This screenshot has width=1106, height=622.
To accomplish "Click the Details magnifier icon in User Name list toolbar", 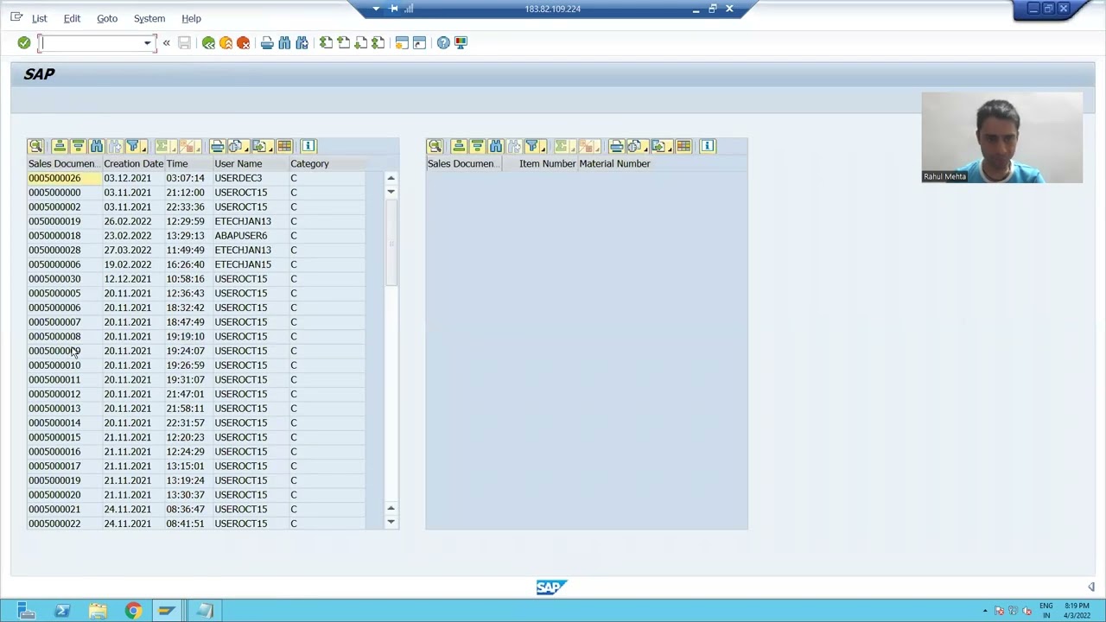I will tap(35, 146).
